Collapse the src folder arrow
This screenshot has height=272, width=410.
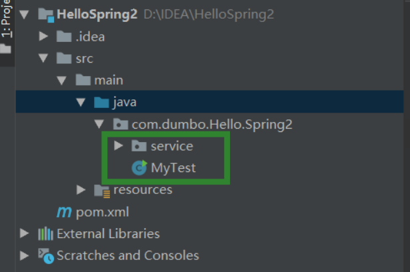point(43,58)
